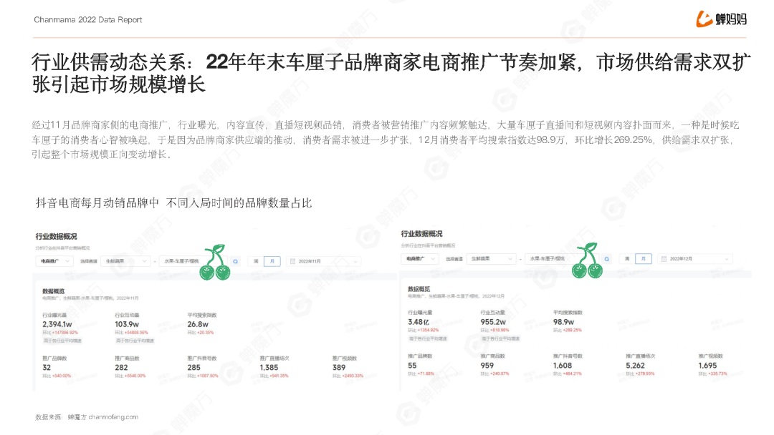Click the 环比 +540.00% figure under 32

pos(57,376)
